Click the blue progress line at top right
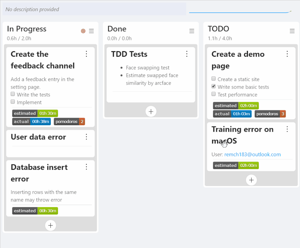 click(240, 12)
